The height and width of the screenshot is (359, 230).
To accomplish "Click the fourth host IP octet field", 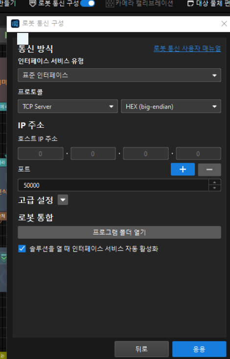I will point(199,153).
